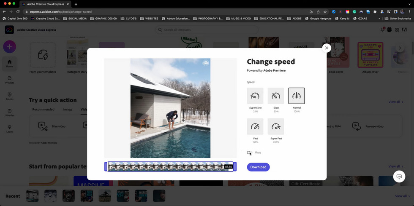
Task: Open the browser extensions puzzle icon
Action: coord(375,12)
